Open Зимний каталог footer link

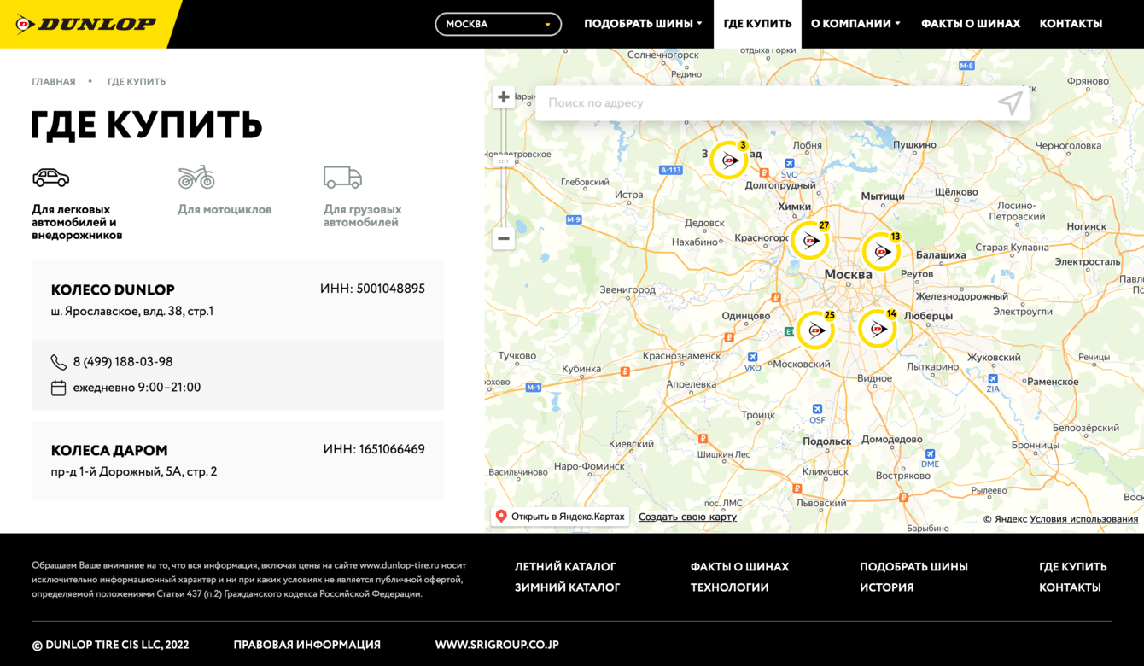(x=567, y=587)
